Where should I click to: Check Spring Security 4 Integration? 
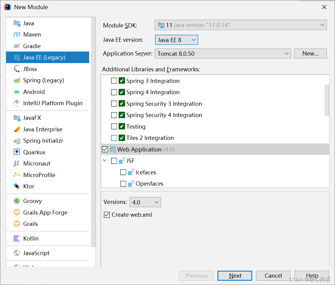pos(114,115)
